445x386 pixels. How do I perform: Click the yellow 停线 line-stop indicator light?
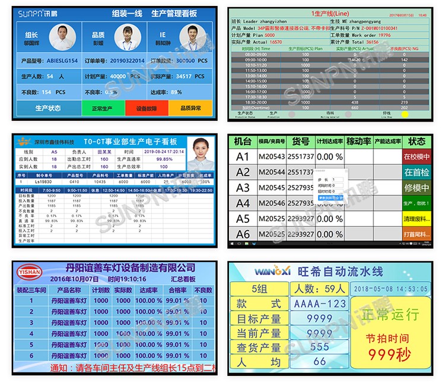pos(405,114)
